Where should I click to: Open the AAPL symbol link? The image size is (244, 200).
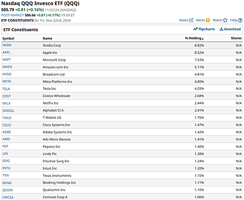pyautogui.click(x=6, y=52)
